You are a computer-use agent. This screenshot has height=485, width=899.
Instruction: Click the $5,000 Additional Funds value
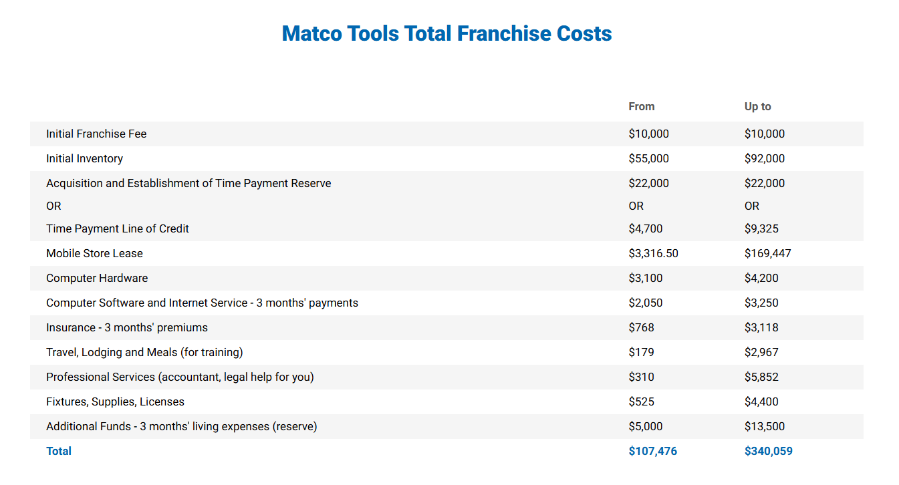(646, 426)
